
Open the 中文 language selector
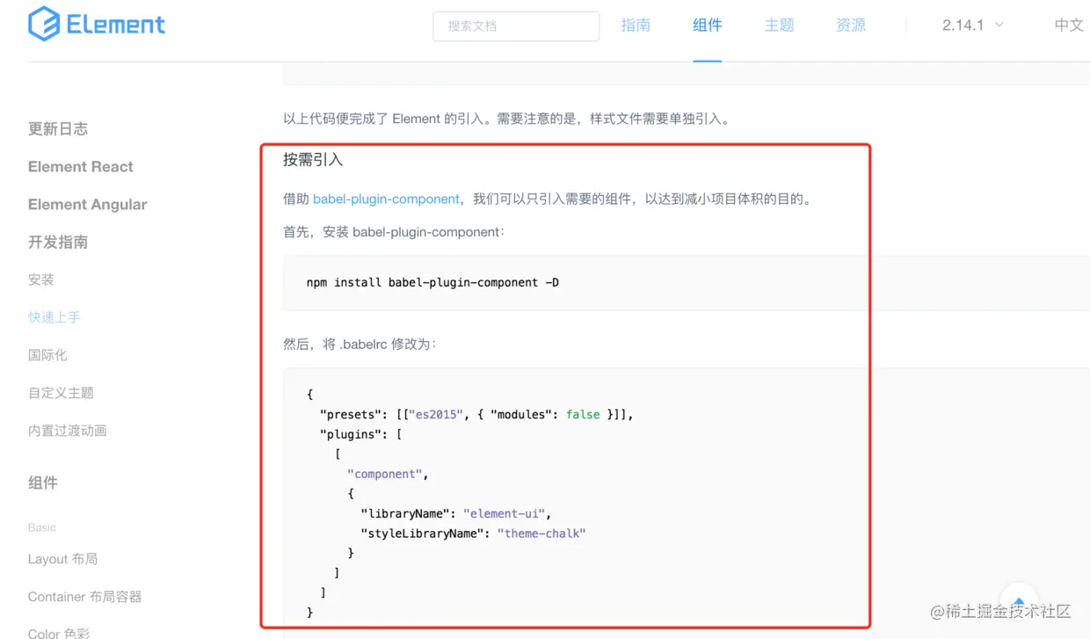click(1069, 25)
